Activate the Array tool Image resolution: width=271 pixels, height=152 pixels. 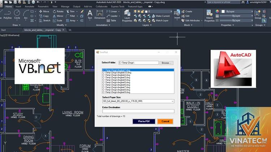tap(70, 20)
